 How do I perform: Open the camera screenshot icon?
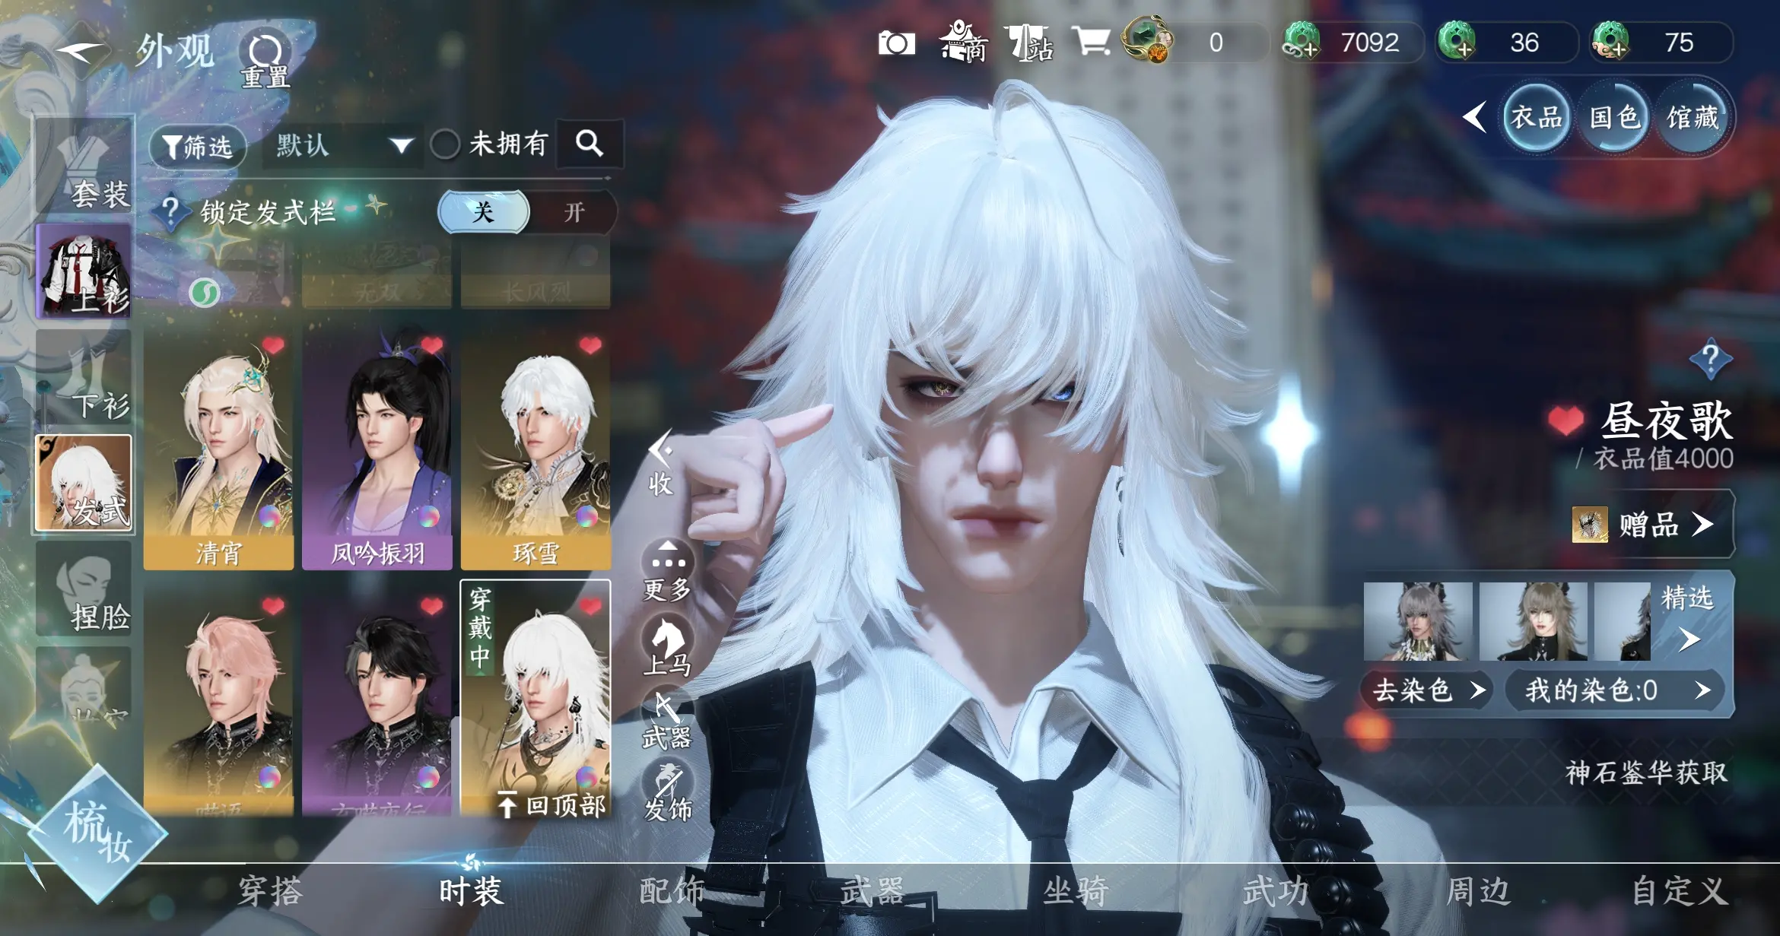(896, 43)
